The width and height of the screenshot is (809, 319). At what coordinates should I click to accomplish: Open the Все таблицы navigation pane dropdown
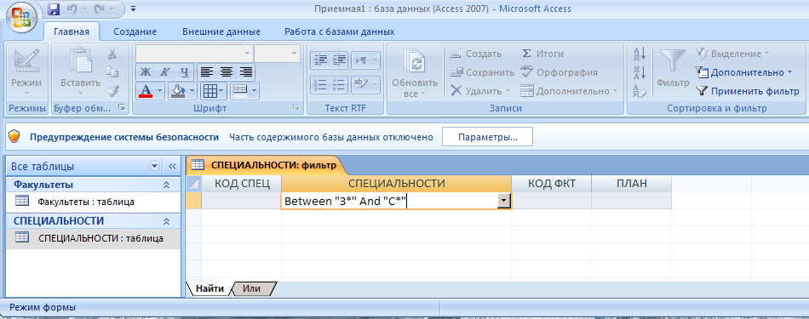[154, 166]
